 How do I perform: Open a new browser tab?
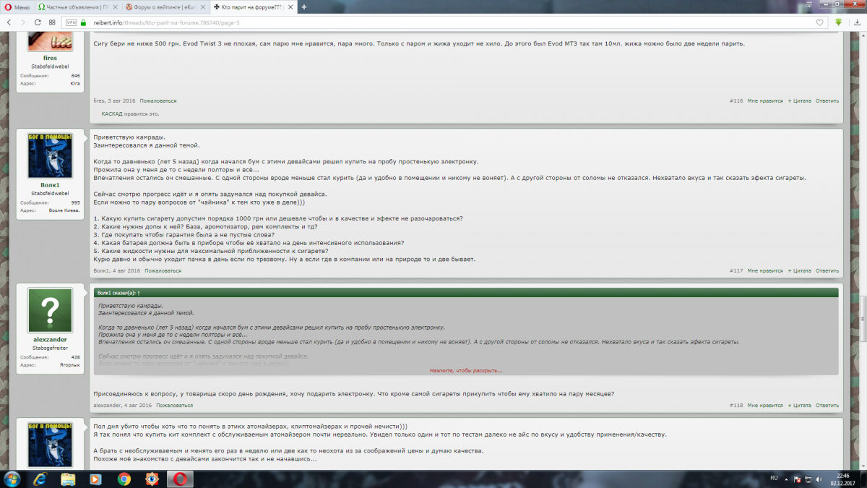point(304,7)
